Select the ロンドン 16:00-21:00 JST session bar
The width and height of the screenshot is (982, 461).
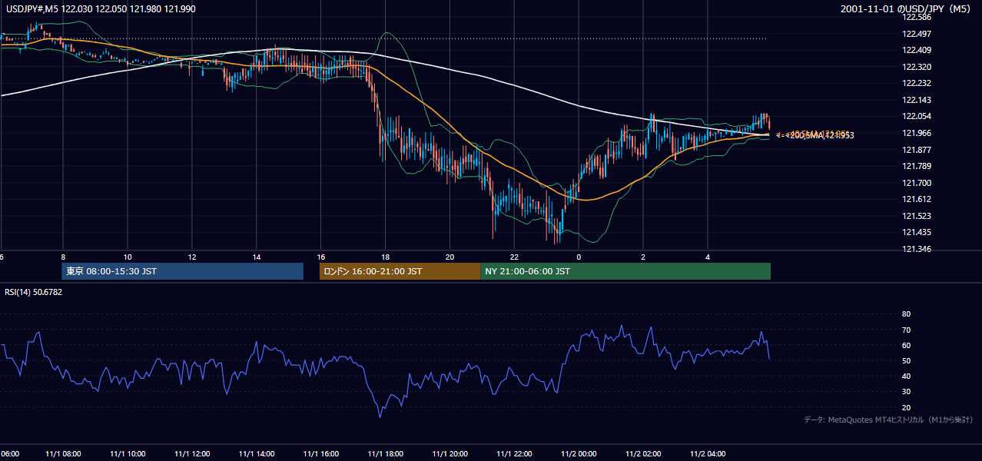coord(400,271)
